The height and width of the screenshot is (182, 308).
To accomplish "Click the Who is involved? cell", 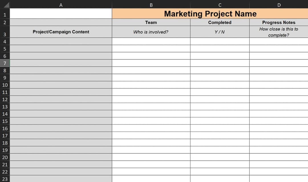I will pyautogui.click(x=151, y=32).
